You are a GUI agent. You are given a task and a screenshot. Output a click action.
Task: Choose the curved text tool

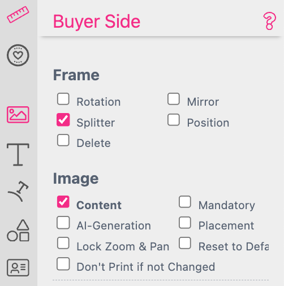(18, 191)
